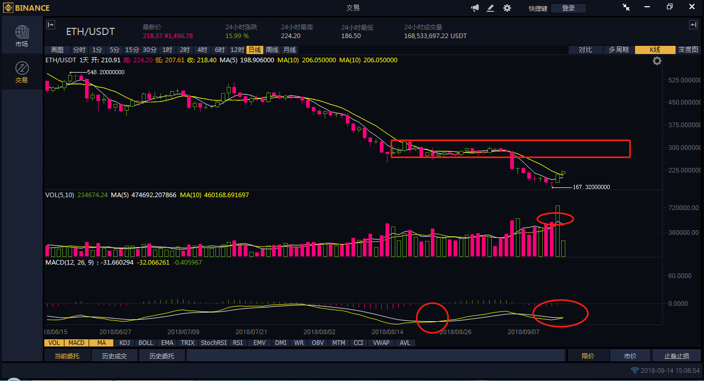
Task: Select the 6时 interval
Action: [220, 50]
